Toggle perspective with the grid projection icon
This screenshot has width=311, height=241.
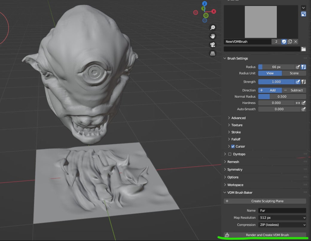coord(213,54)
